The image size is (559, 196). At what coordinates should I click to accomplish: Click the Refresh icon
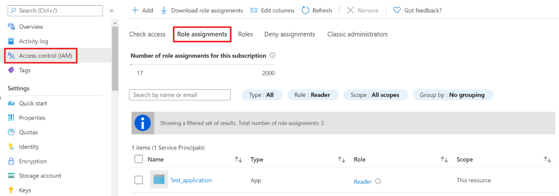[x=305, y=10]
